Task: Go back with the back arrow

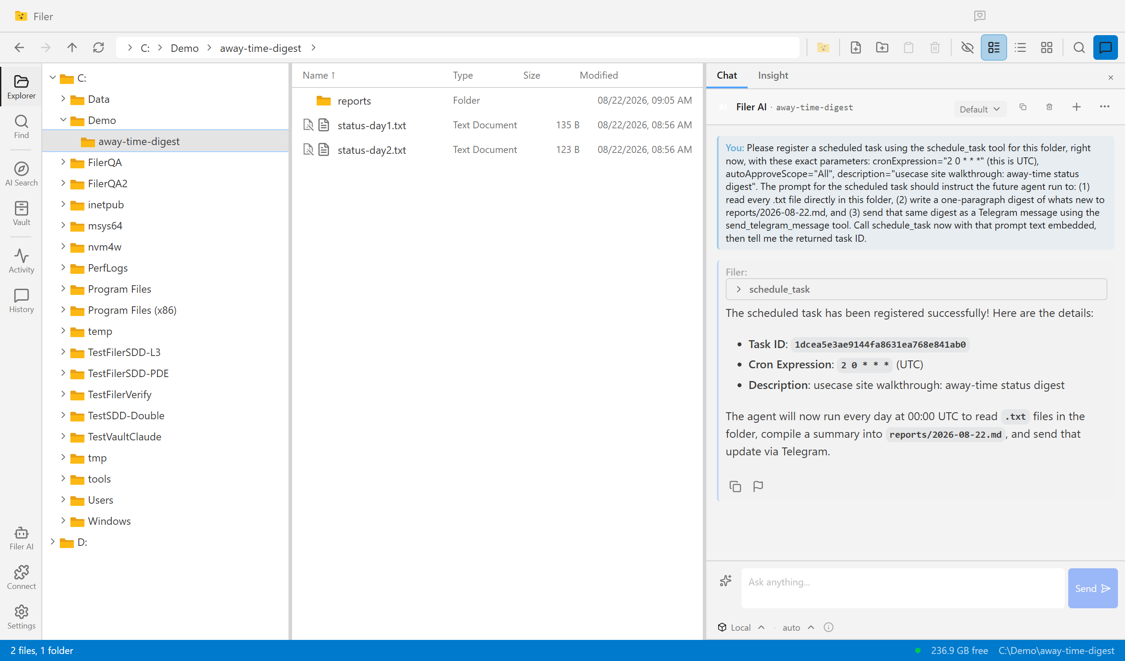Action: click(x=19, y=48)
